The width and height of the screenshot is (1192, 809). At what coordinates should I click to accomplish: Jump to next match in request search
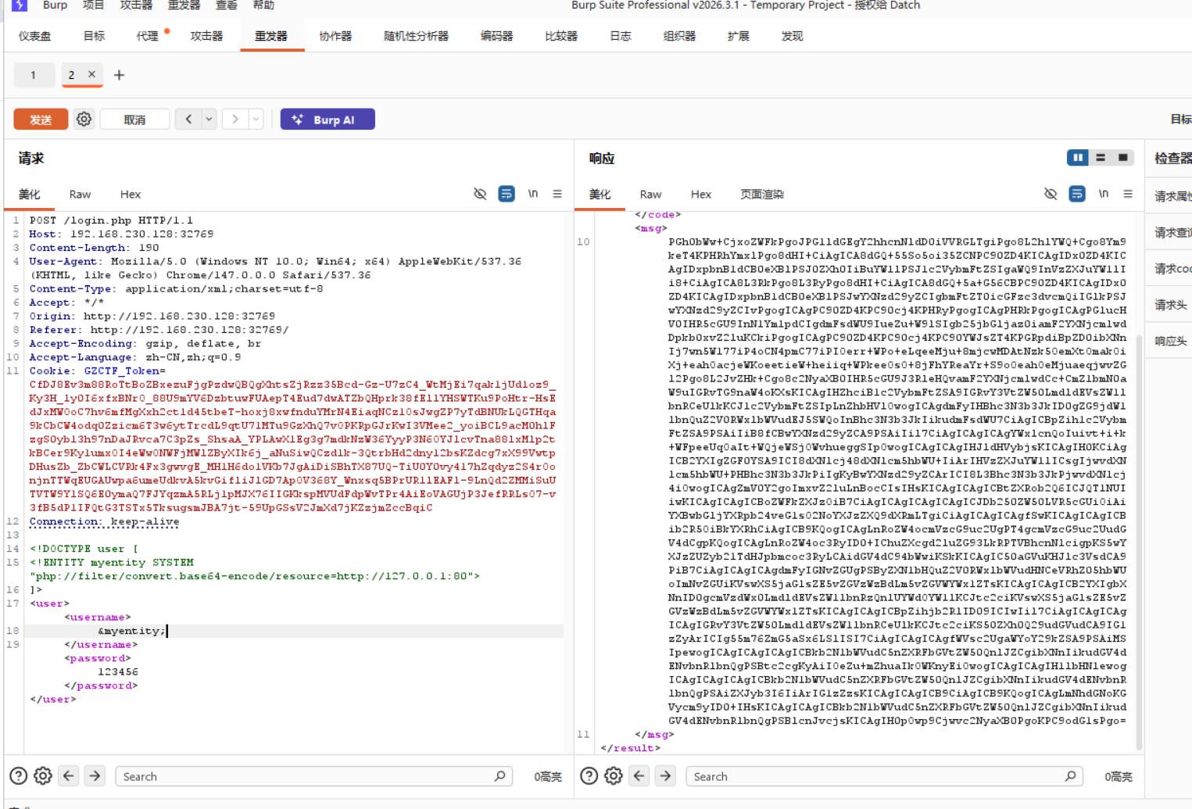tap(95, 775)
